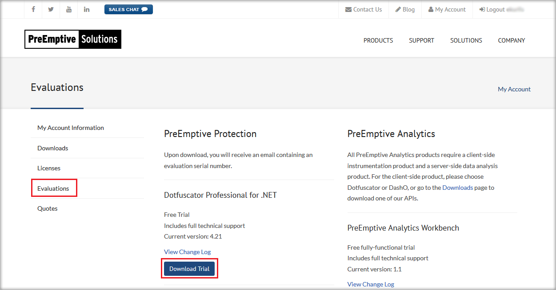Open the Twitter social icon
This screenshot has height=290, width=556.
click(x=51, y=9)
